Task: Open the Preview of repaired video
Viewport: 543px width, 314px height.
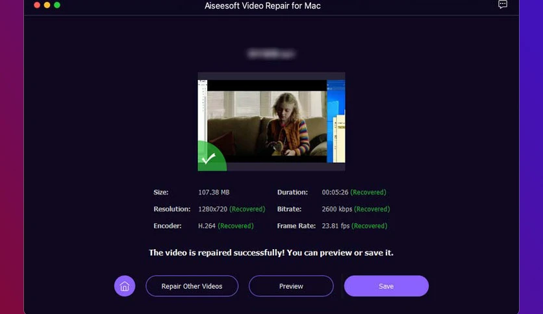Action: [291, 286]
